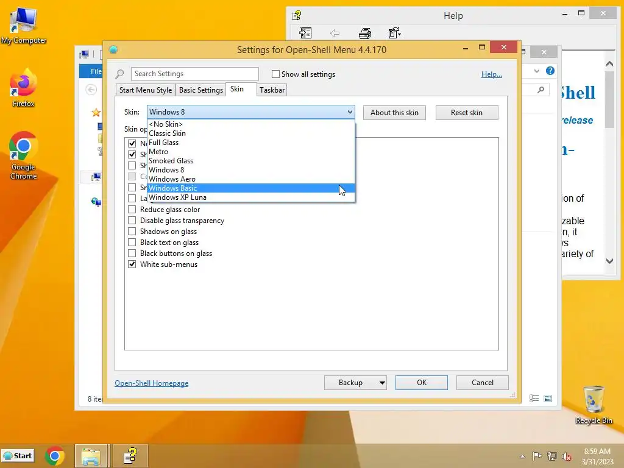
Task: Click the search magnifier in Settings dialog
Action: point(119,74)
